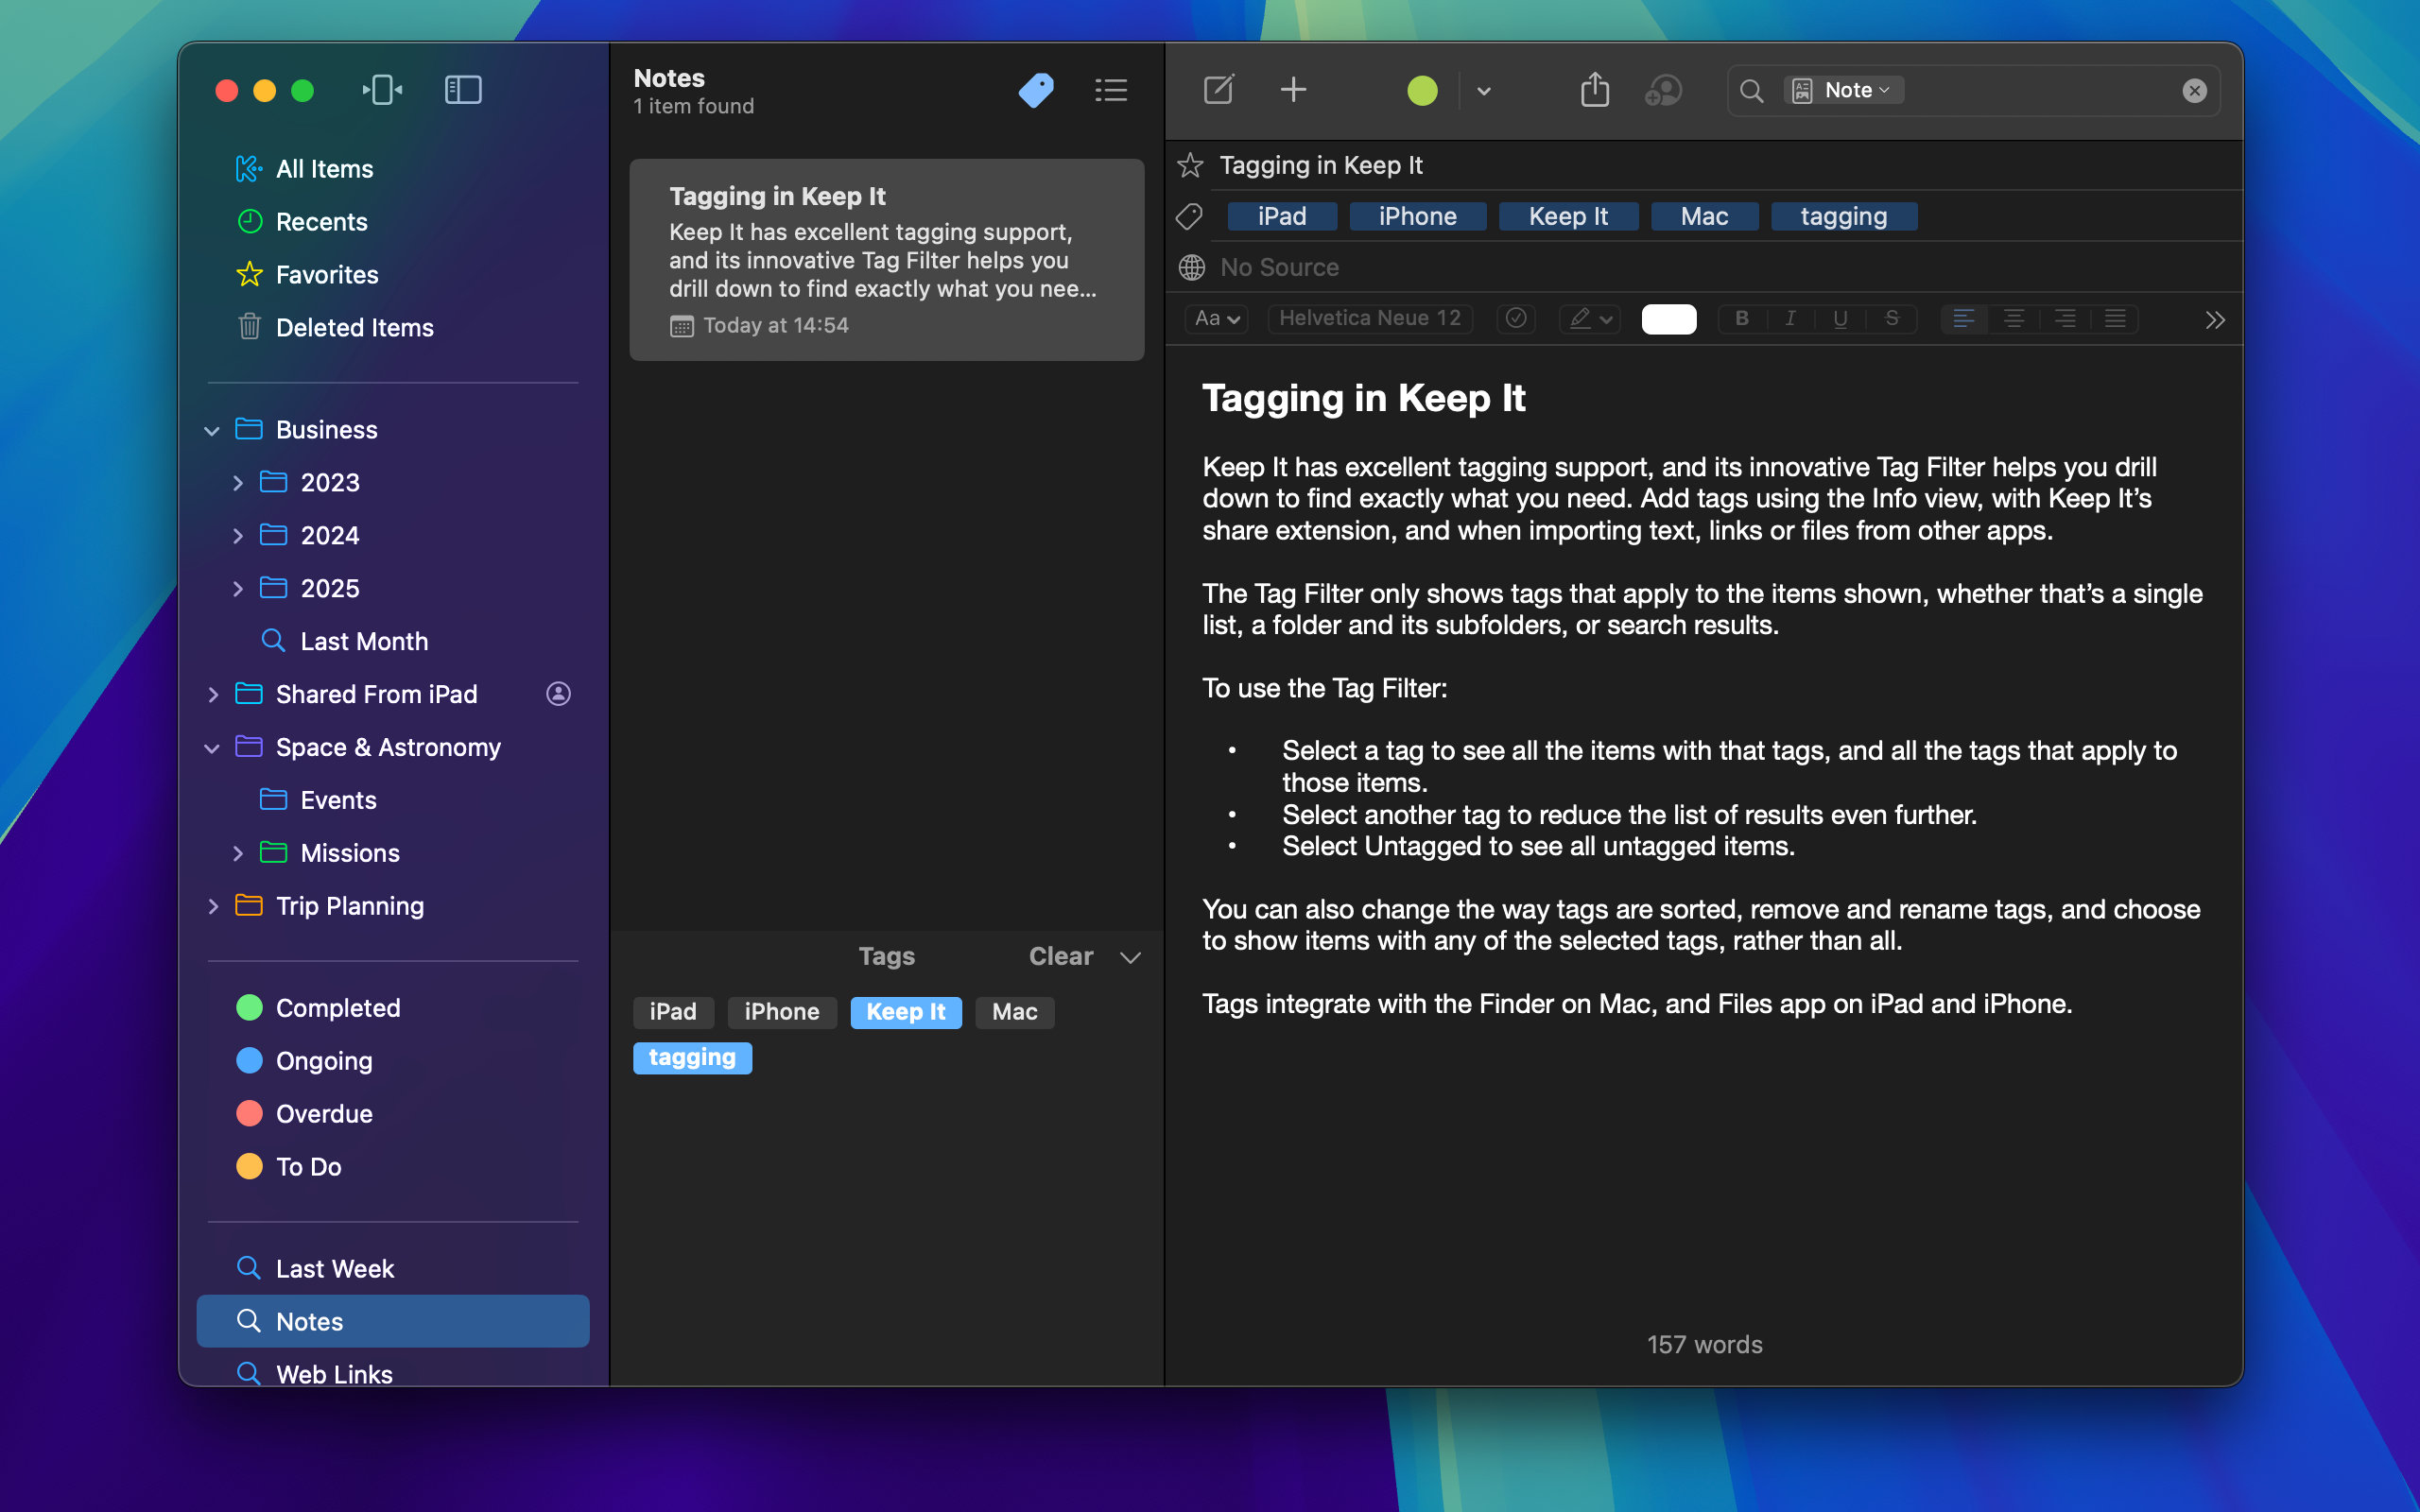Deselect tagging tag in Tag Filter
This screenshot has width=2420, height=1512.
[x=692, y=1058]
